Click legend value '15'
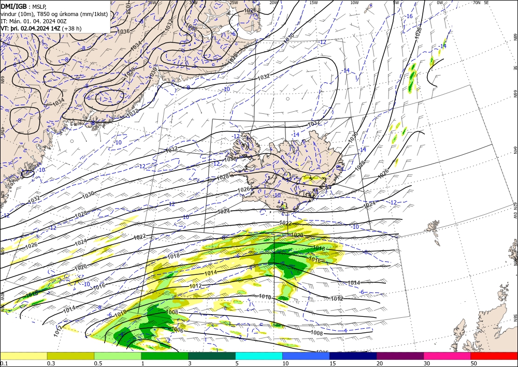Viewport: 518px width, 367px height. coord(333,363)
